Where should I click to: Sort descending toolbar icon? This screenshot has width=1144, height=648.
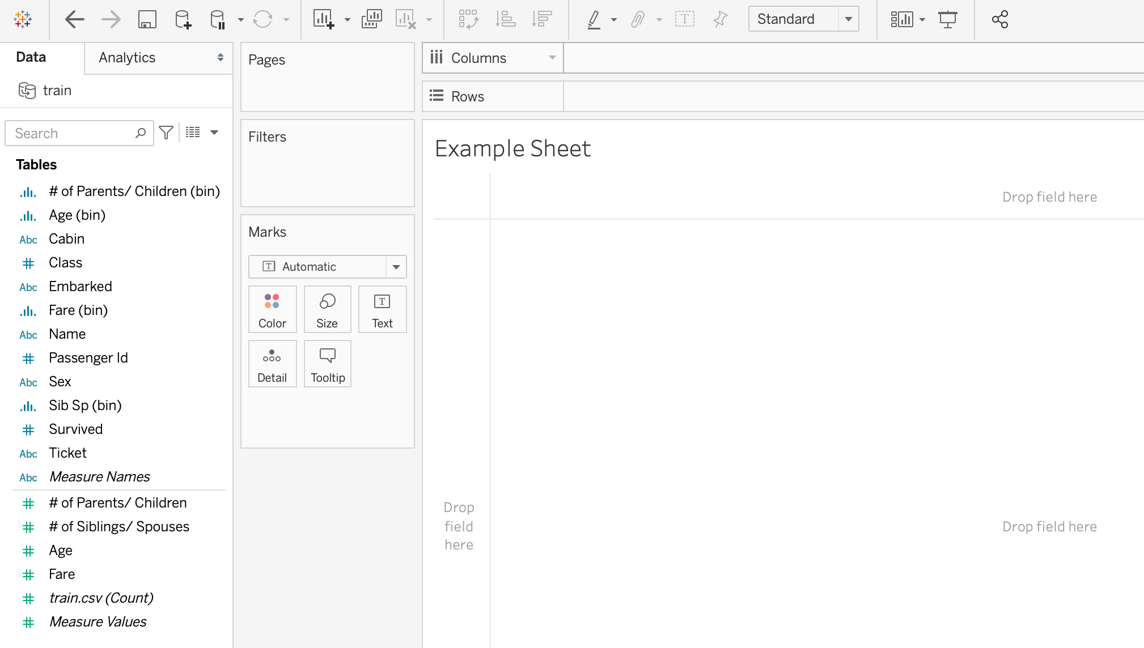click(x=542, y=19)
